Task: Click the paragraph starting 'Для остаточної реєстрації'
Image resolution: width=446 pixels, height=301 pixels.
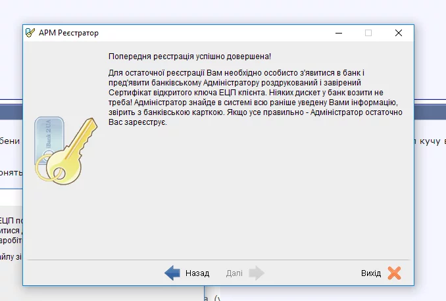Action: point(255,97)
